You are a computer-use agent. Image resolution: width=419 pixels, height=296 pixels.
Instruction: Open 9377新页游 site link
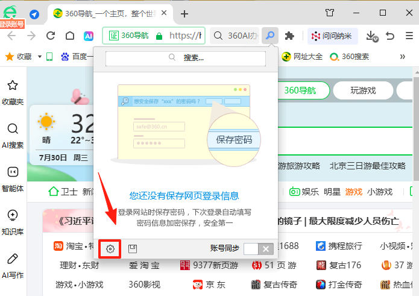209,265
